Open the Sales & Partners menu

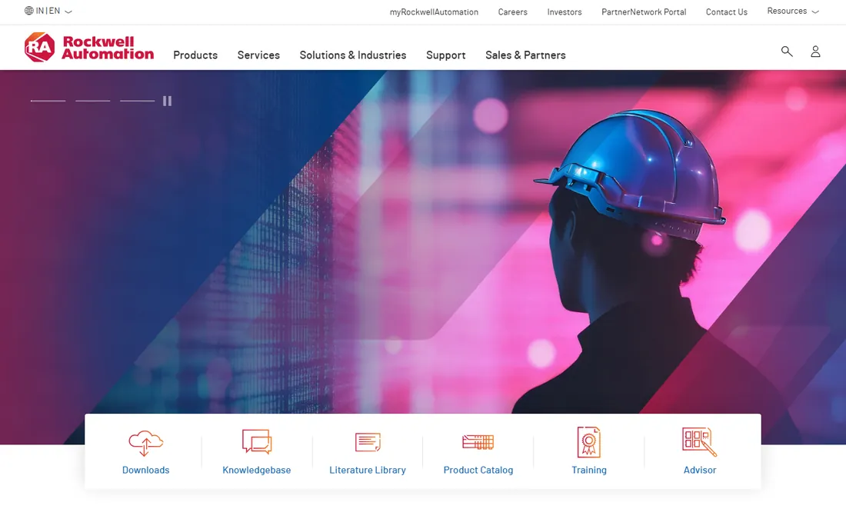click(525, 55)
